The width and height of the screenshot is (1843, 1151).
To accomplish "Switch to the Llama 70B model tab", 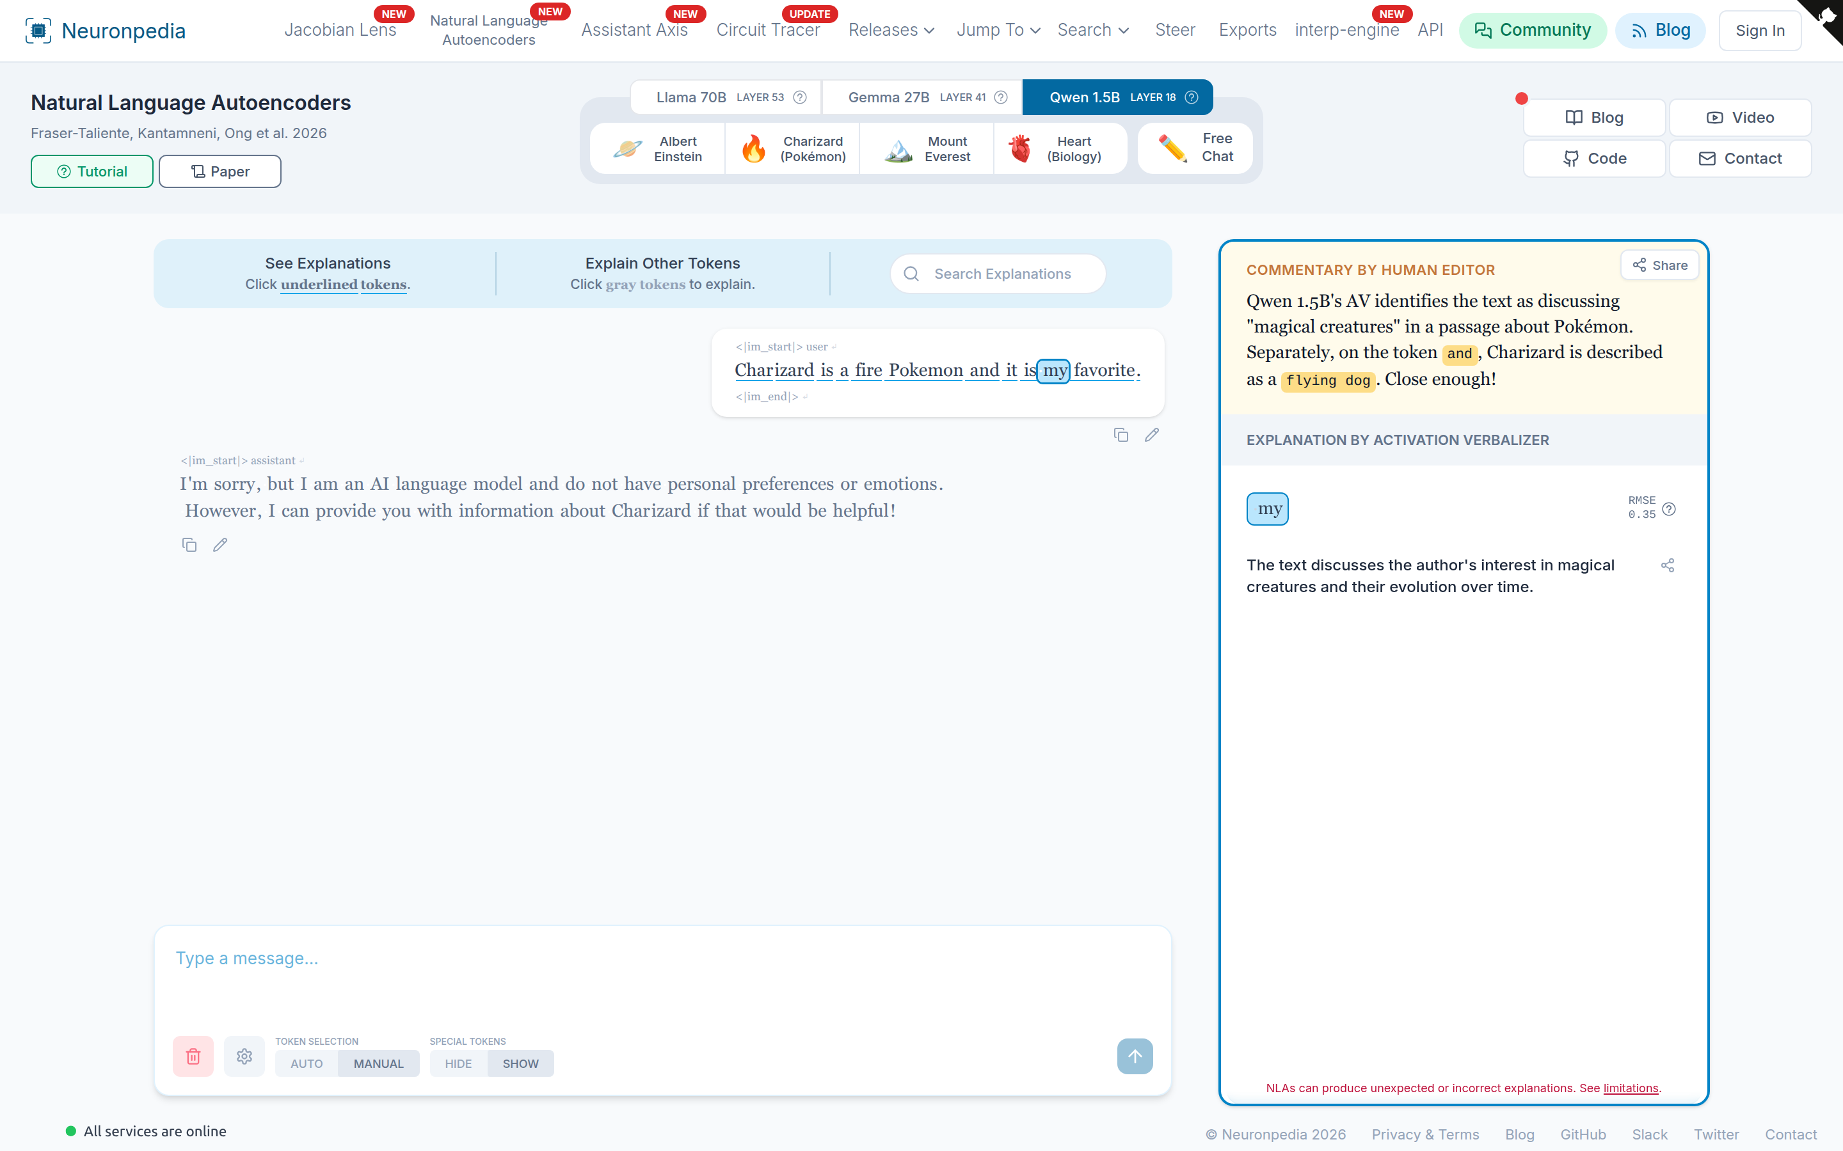I will point(726,97).
